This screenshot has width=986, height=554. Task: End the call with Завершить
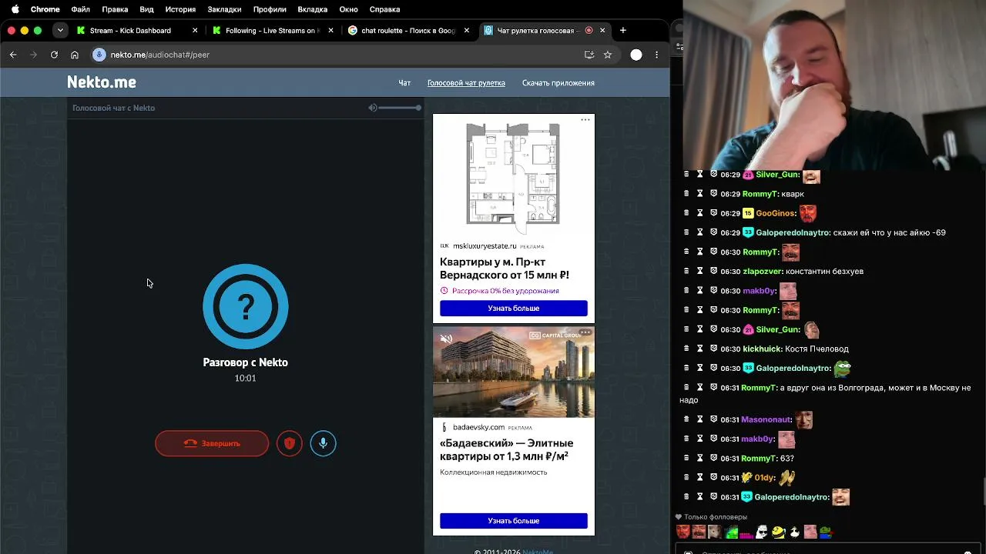[x=212, y=443]
